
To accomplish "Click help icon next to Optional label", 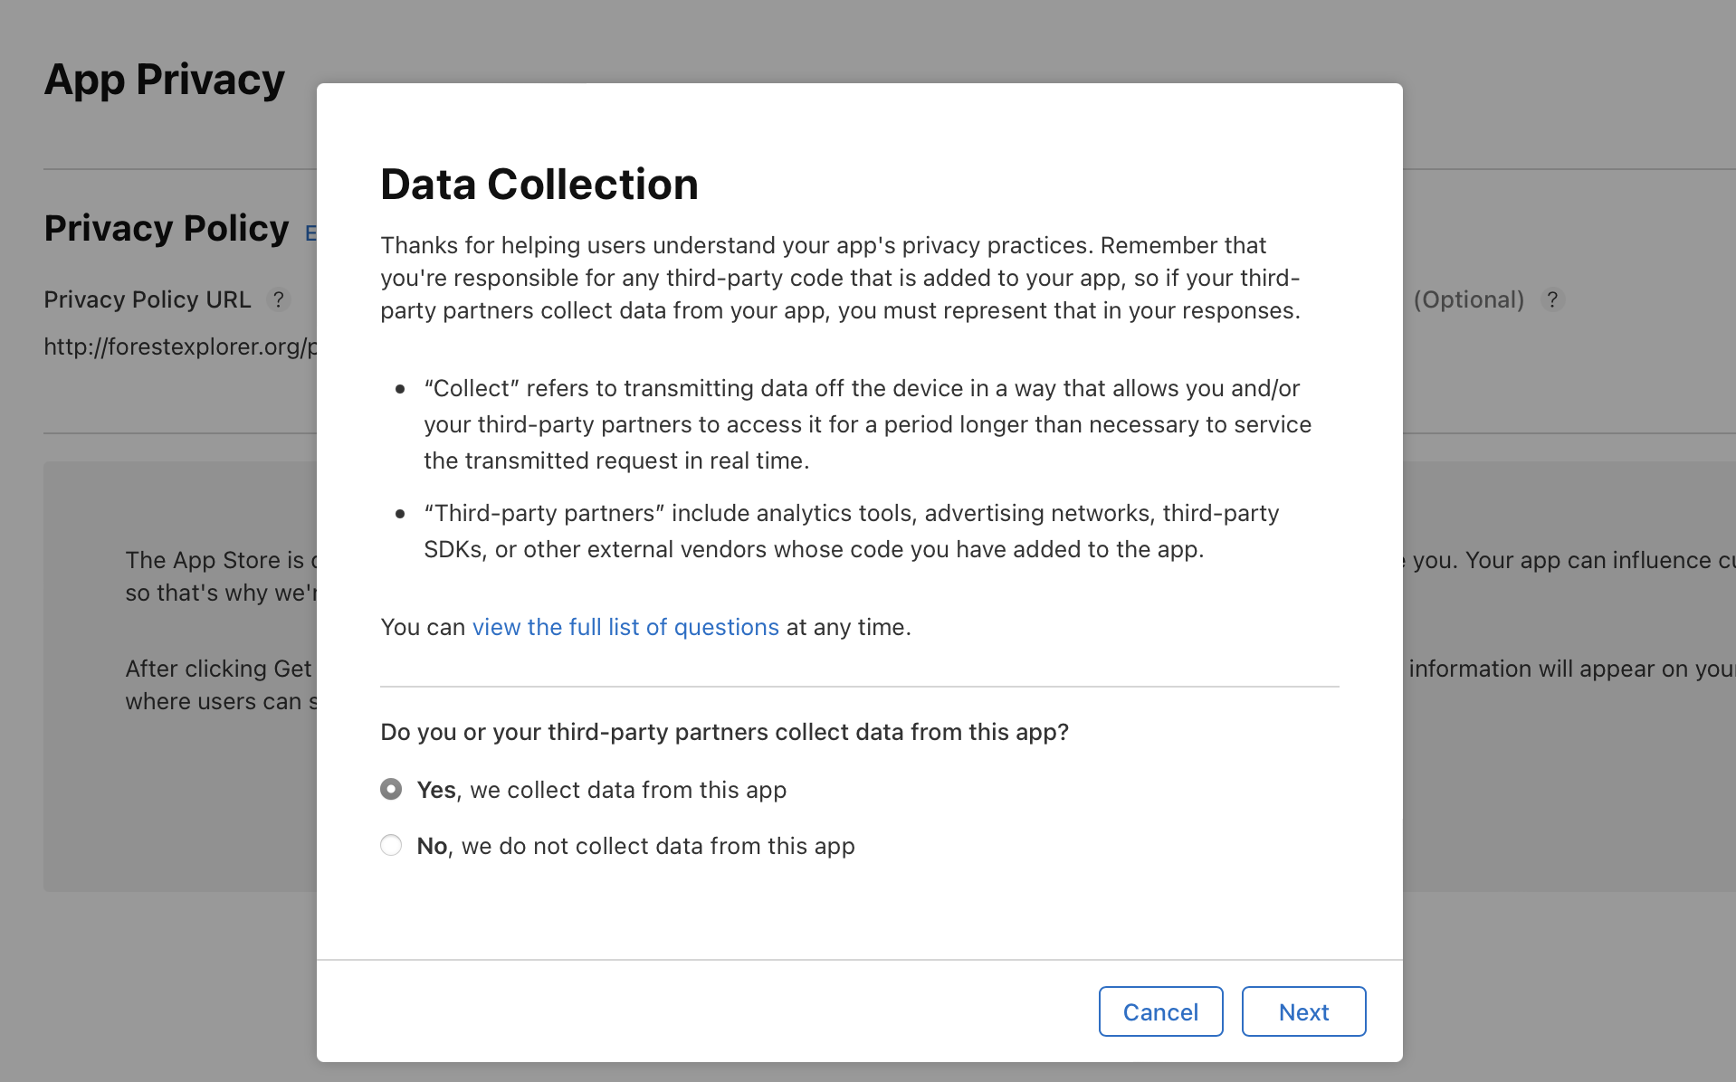I will coord(1552,299).
